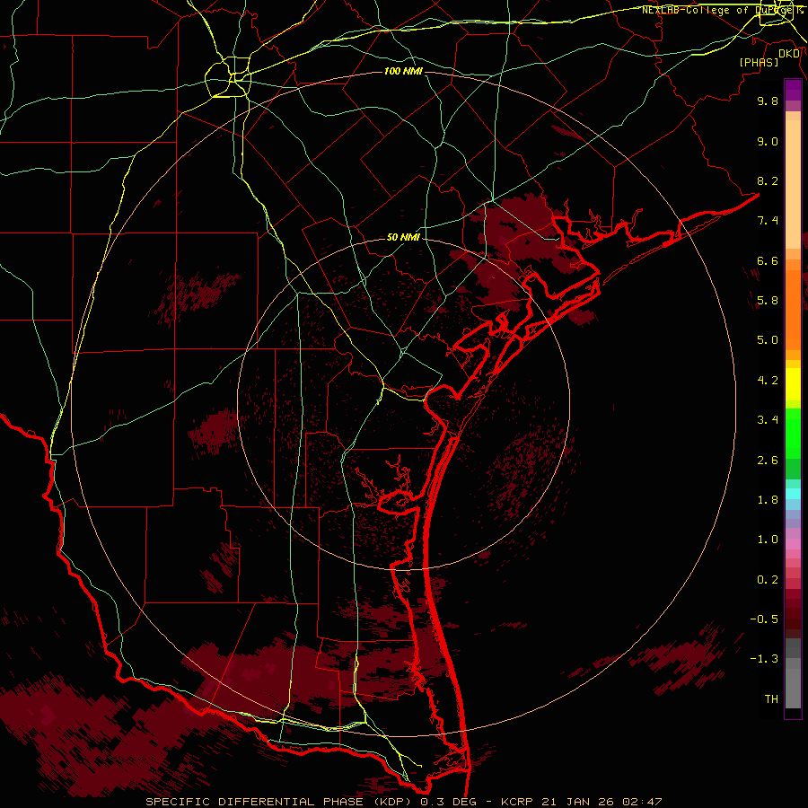The height and width of the screenshot is (808, 808).
Task: Select the 1.8 scale label
Action: (768, 500)
